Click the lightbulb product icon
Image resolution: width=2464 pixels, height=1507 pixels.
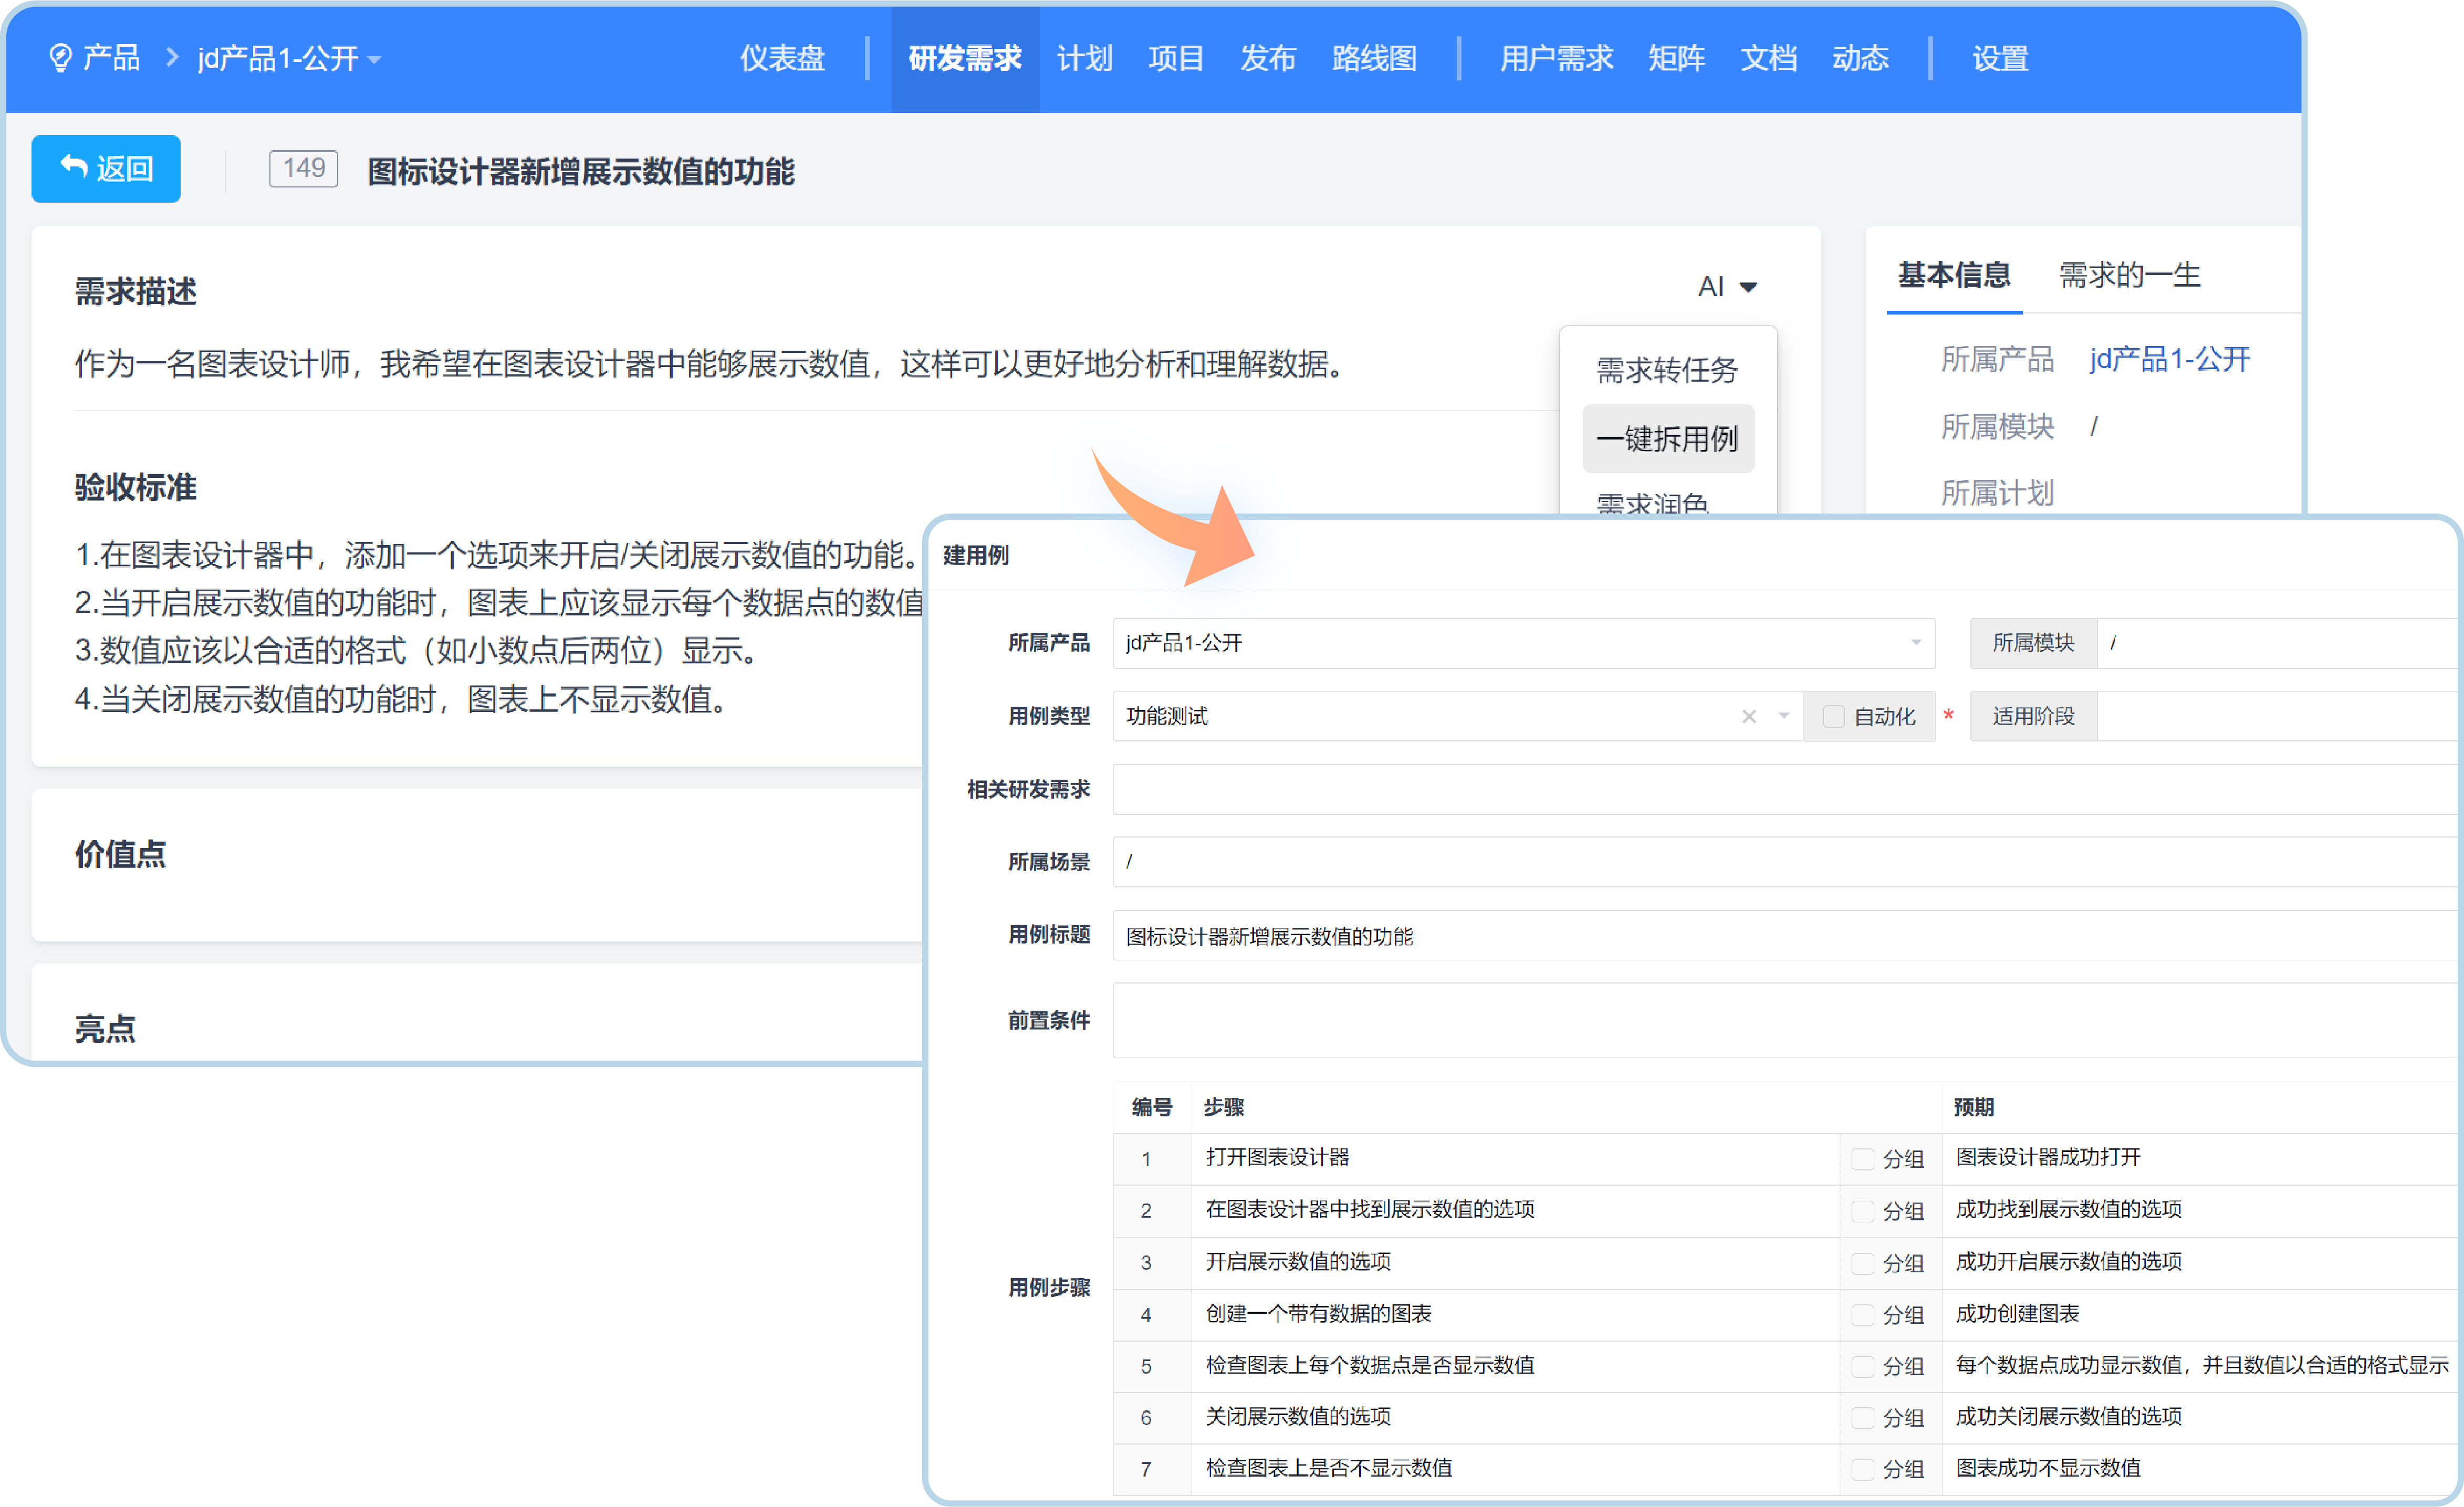coord(60,58)
